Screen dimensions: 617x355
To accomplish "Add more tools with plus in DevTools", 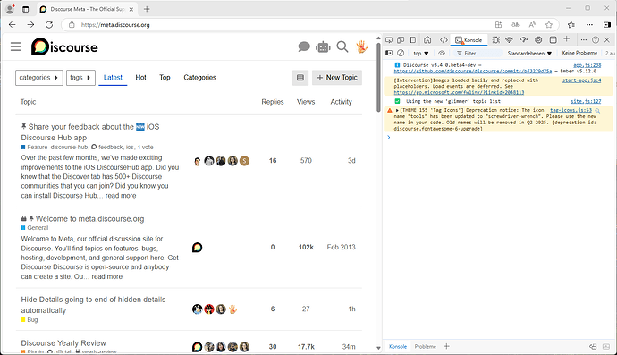I will pyautogui.click(x=567, y=38).
